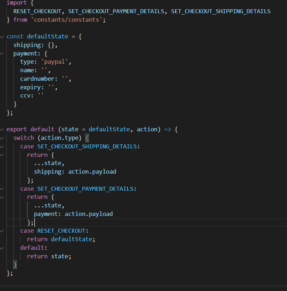Fold the case SET_CHECKOUT_SHIPPING_DETAILS chevron
The image size is (287, 291).
2,147
